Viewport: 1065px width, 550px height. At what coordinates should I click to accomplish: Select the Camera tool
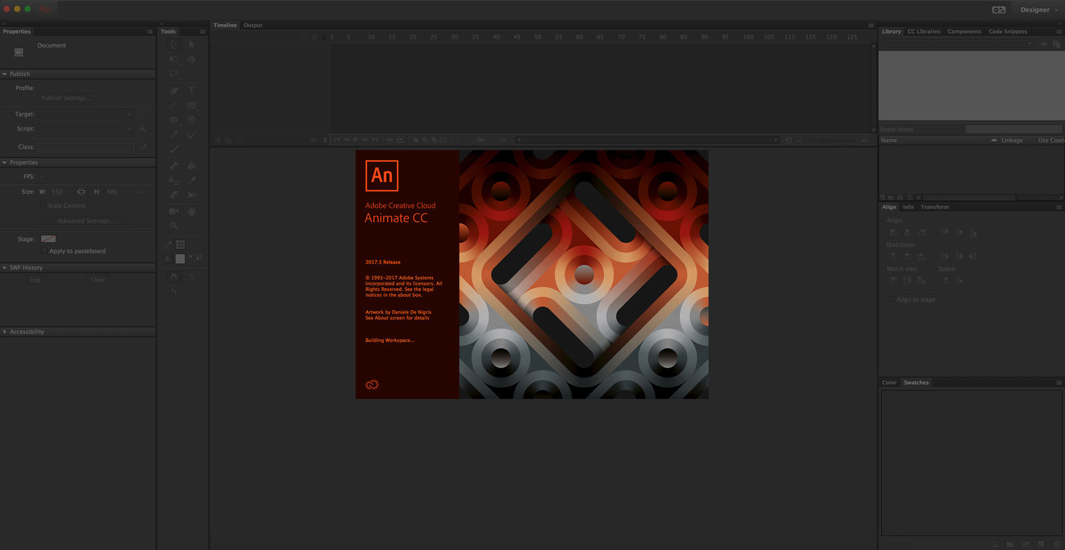point(174,211)
